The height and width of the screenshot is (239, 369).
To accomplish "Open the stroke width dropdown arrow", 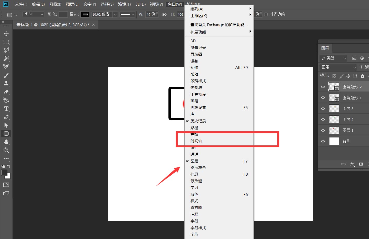I will tap(115, 15).
